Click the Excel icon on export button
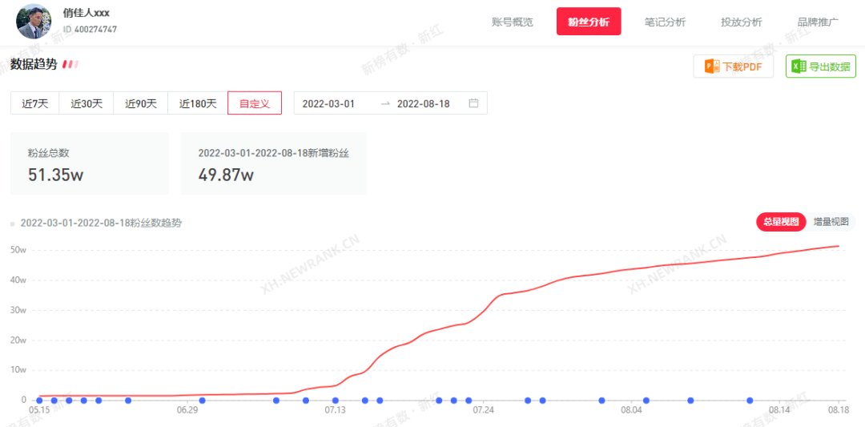 pyautogui.click(x=799, y=66)
